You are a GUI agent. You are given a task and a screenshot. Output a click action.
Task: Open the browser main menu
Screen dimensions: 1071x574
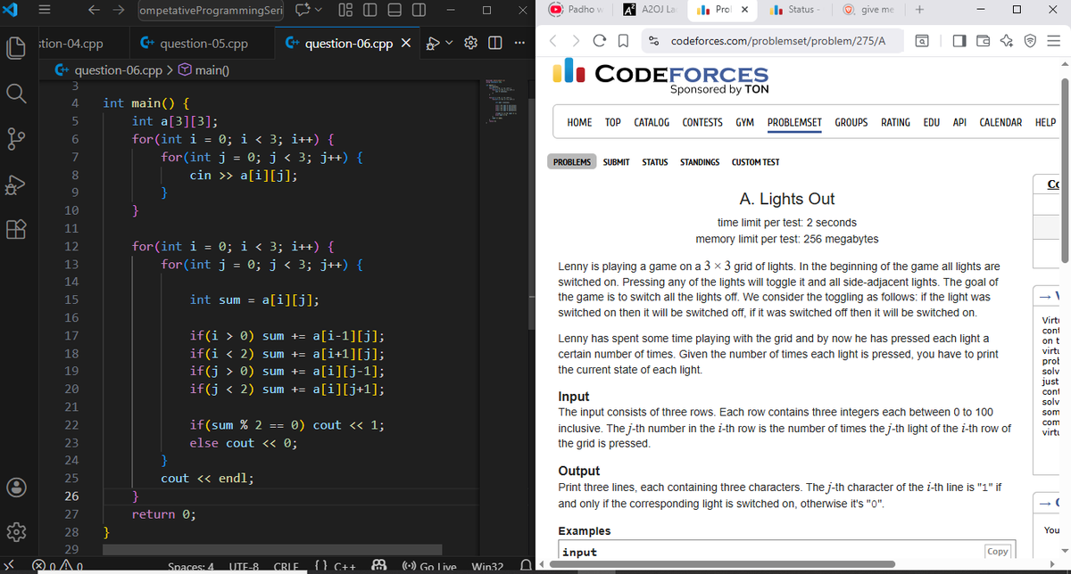tap(1053, 41)
